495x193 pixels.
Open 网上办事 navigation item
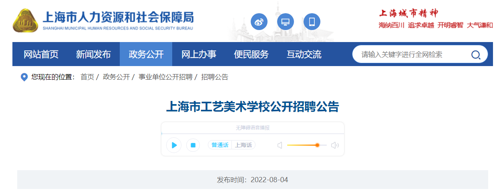pyautogui.click(x=199, y=54)
